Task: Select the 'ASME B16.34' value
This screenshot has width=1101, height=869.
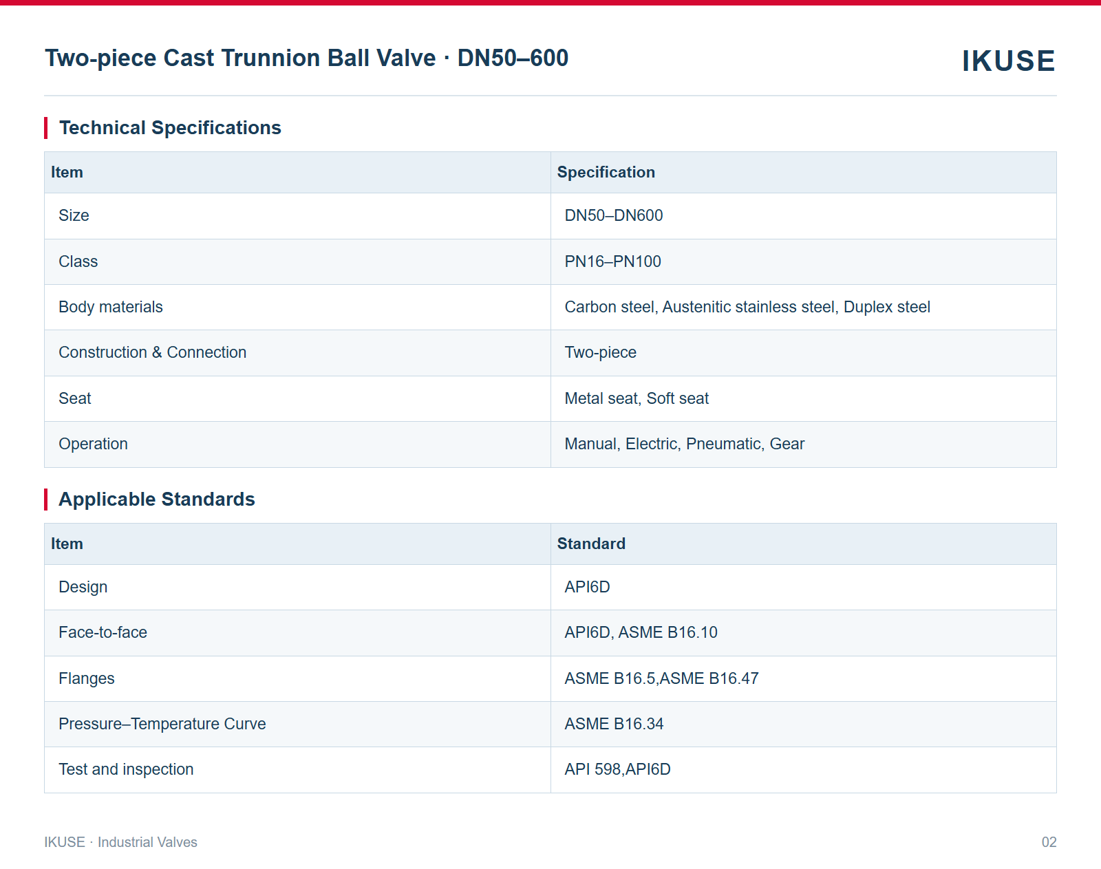Action: [614, 725]
